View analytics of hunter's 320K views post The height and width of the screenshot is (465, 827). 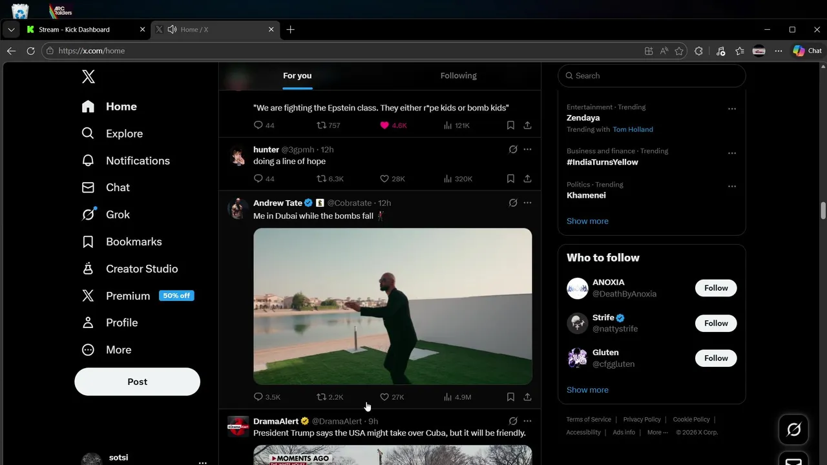pos(458,179)
